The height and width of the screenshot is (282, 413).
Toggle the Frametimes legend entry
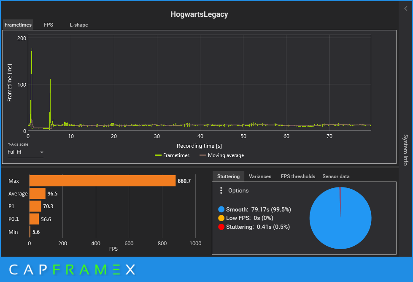click(x=172, y=155)
